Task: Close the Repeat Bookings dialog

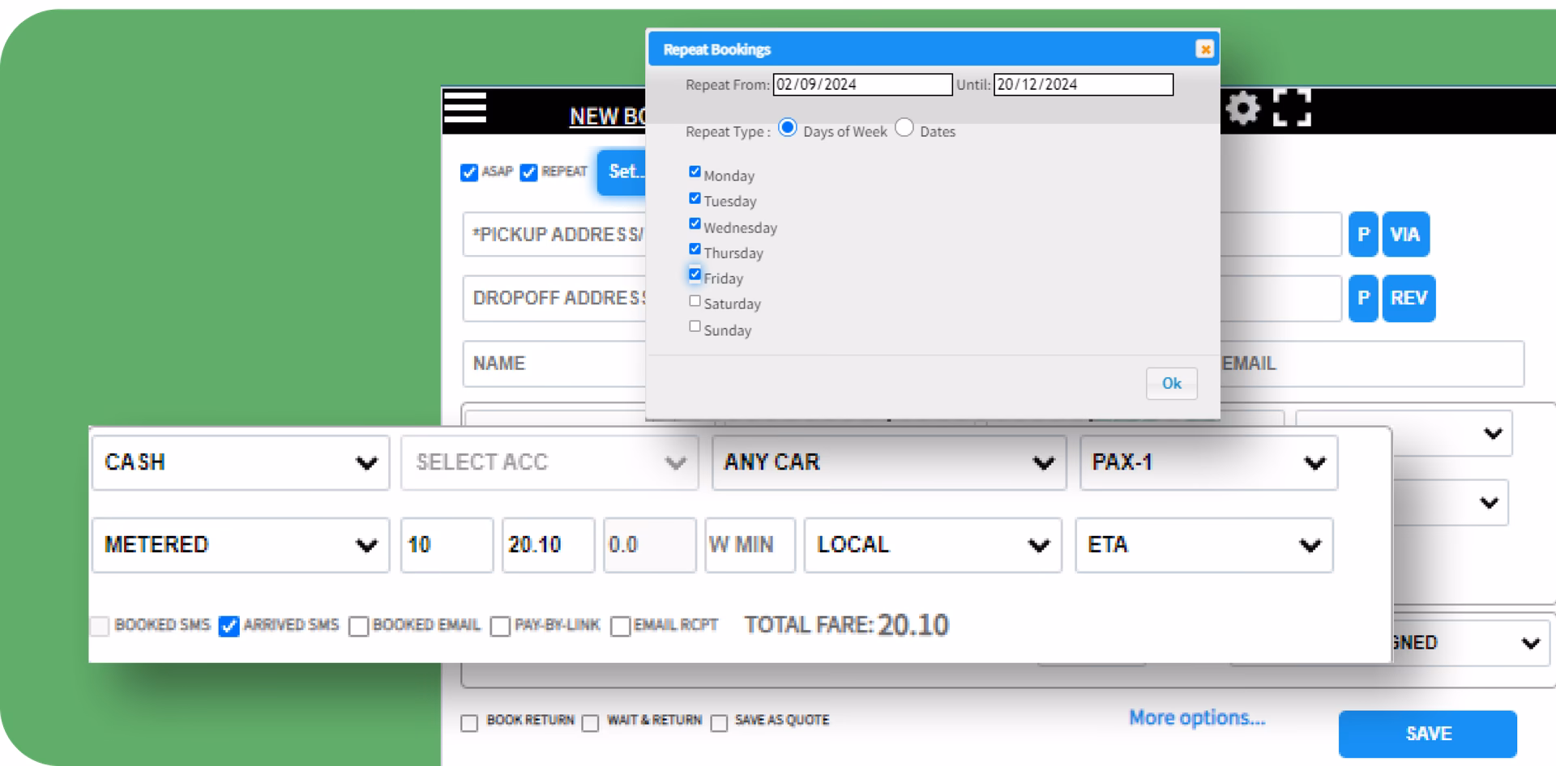Action: click(x=1204, y=49)
